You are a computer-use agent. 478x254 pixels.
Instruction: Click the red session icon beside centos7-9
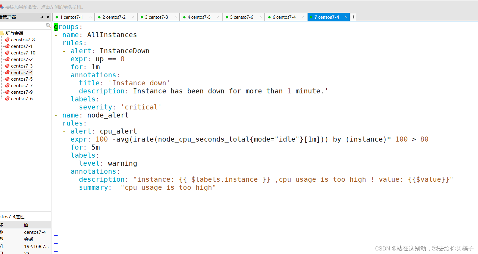click(x=7, y=92)
